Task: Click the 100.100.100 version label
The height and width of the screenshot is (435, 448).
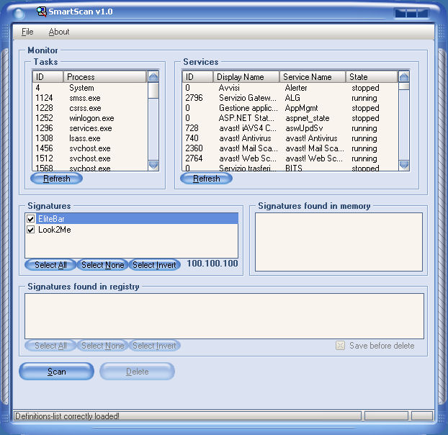Action: pos(212,264)
